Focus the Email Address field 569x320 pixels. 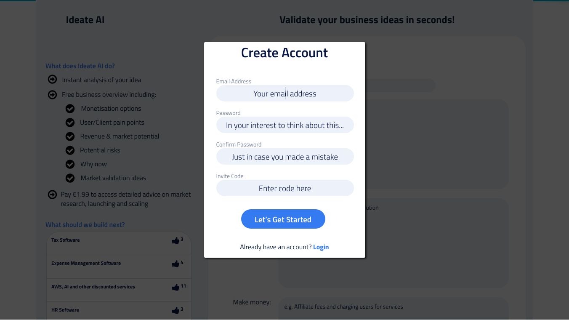pos(285,93)
